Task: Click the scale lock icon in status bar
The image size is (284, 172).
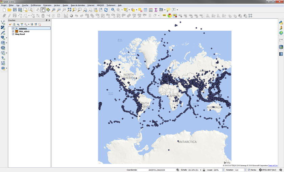Action: click(x=204, y=170)
